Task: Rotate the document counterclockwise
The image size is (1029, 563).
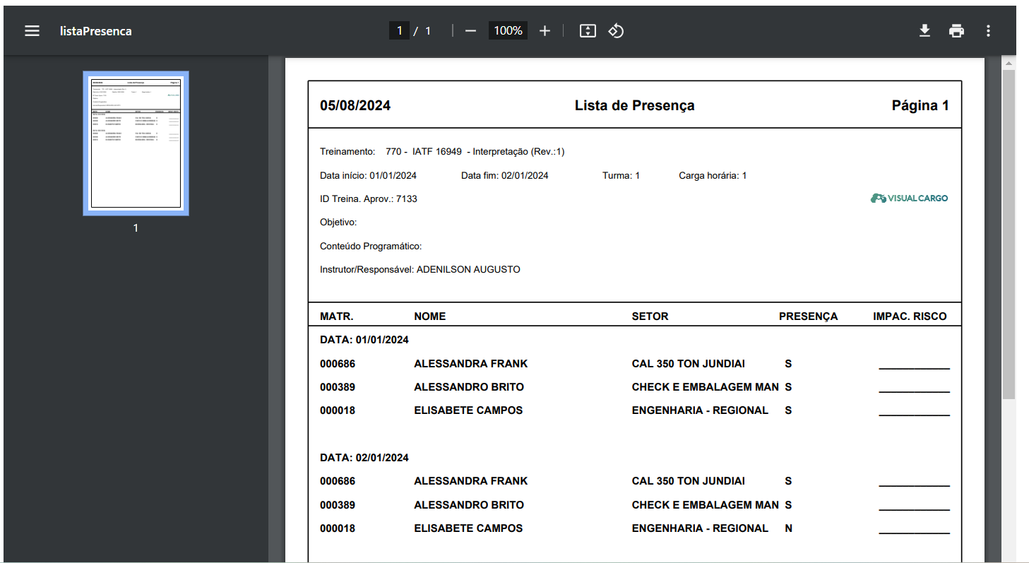Action: 616,30
